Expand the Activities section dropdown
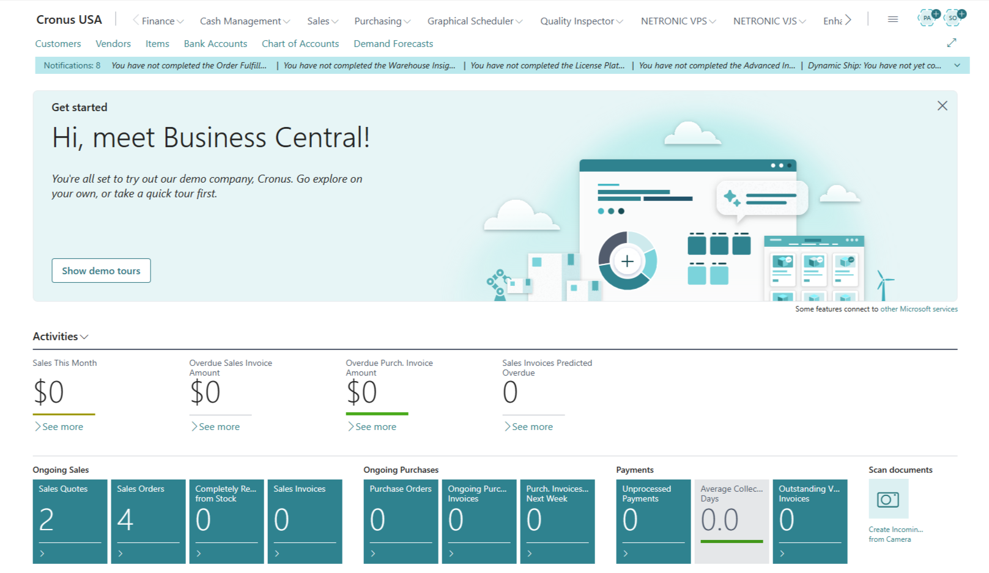 (61, 337)
